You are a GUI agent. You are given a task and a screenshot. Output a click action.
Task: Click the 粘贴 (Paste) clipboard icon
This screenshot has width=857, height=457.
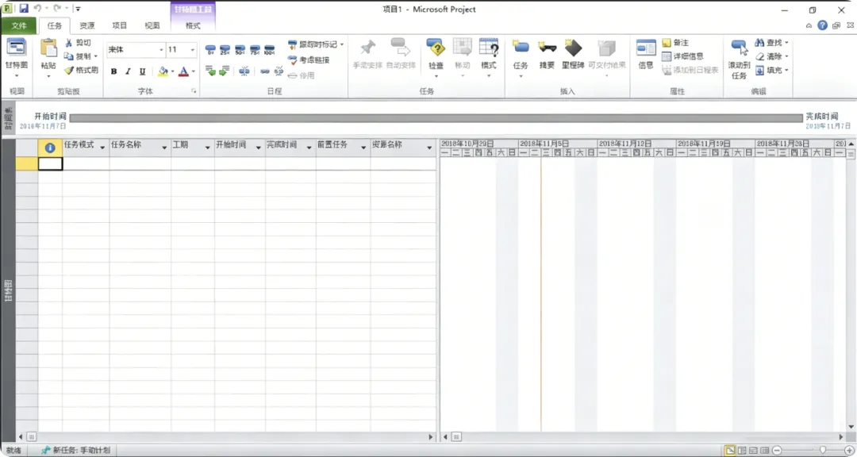tap(48, 49)
